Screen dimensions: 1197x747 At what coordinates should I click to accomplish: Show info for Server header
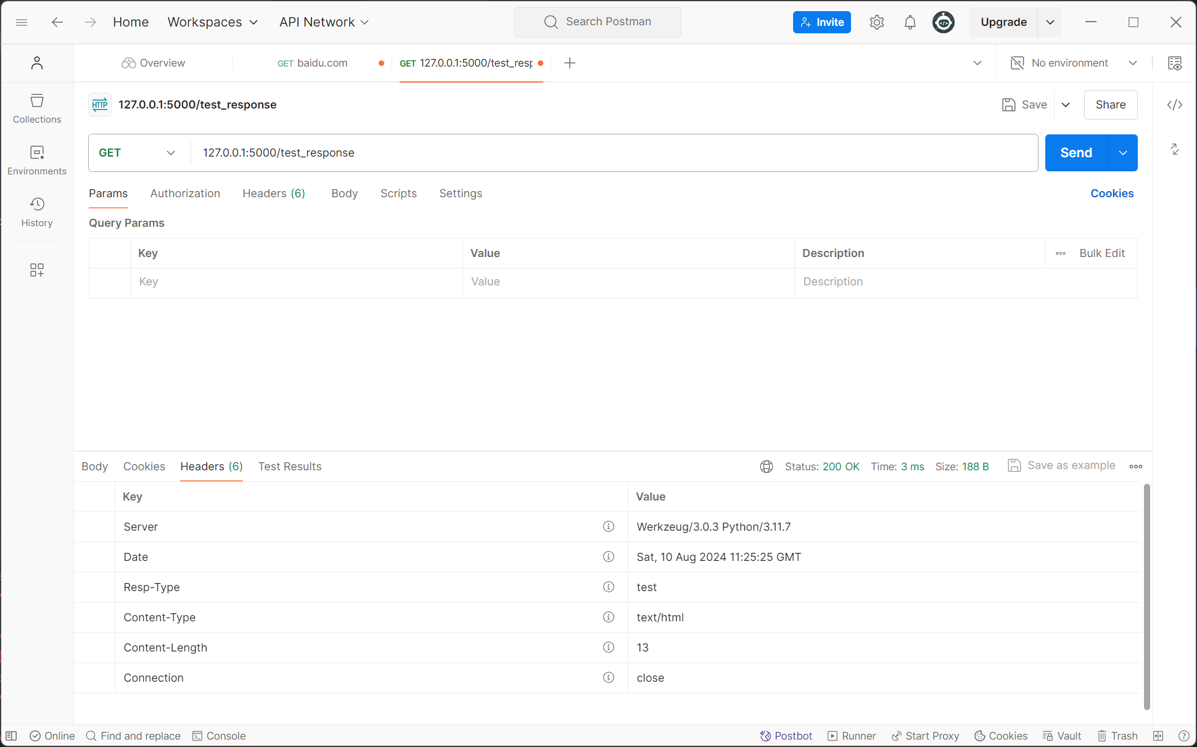[x=609, y=526]
